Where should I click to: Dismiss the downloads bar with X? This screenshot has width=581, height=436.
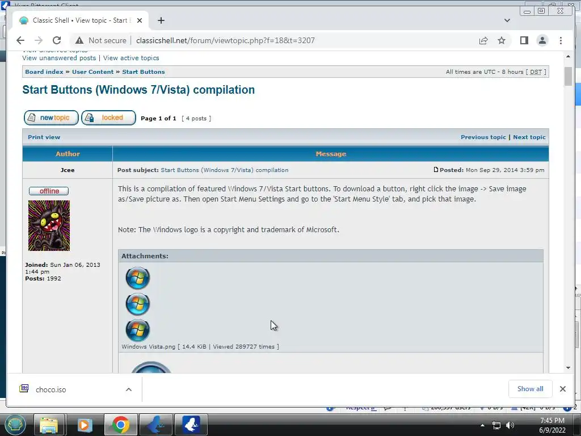[x=562, y=389]
